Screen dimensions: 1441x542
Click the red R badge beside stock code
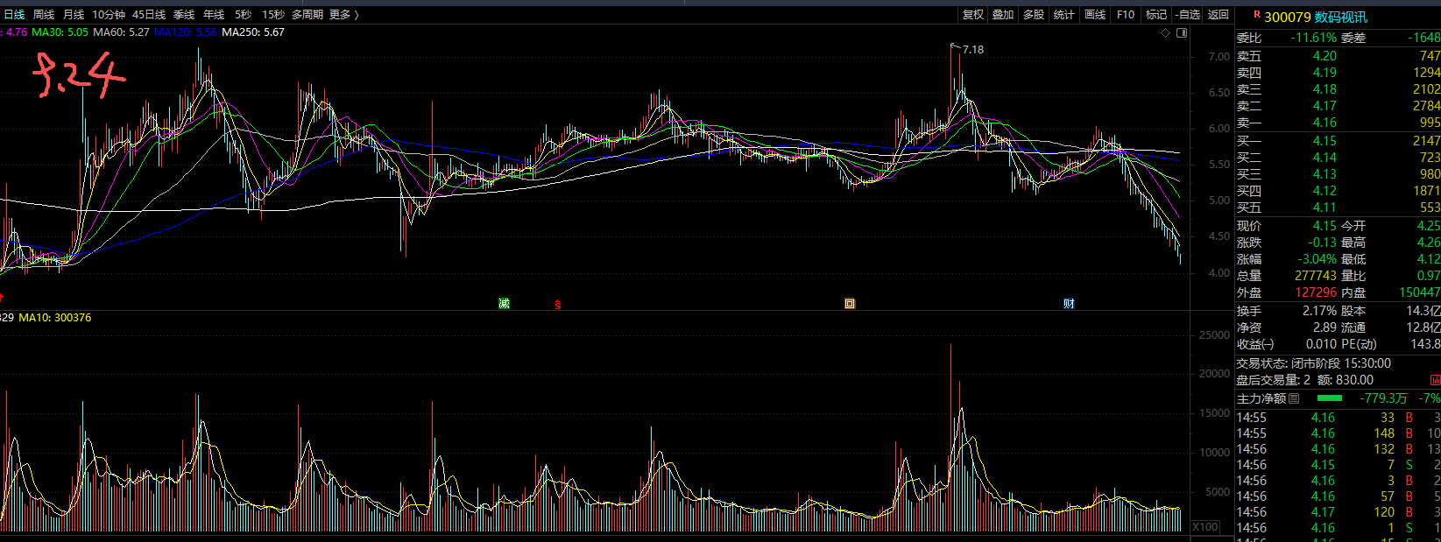(x=1257, y=15)
